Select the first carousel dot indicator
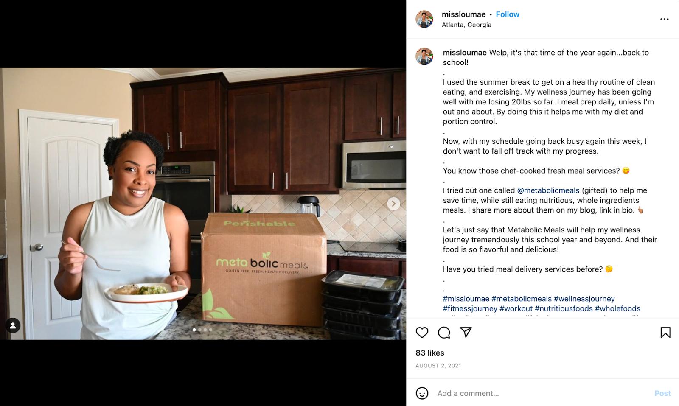The height and width of the screenshot is (406, 679). pos(194,330)
